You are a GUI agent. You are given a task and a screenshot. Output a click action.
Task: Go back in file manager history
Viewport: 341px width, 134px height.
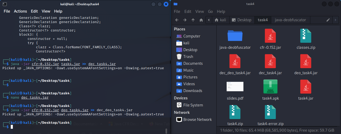177,20
